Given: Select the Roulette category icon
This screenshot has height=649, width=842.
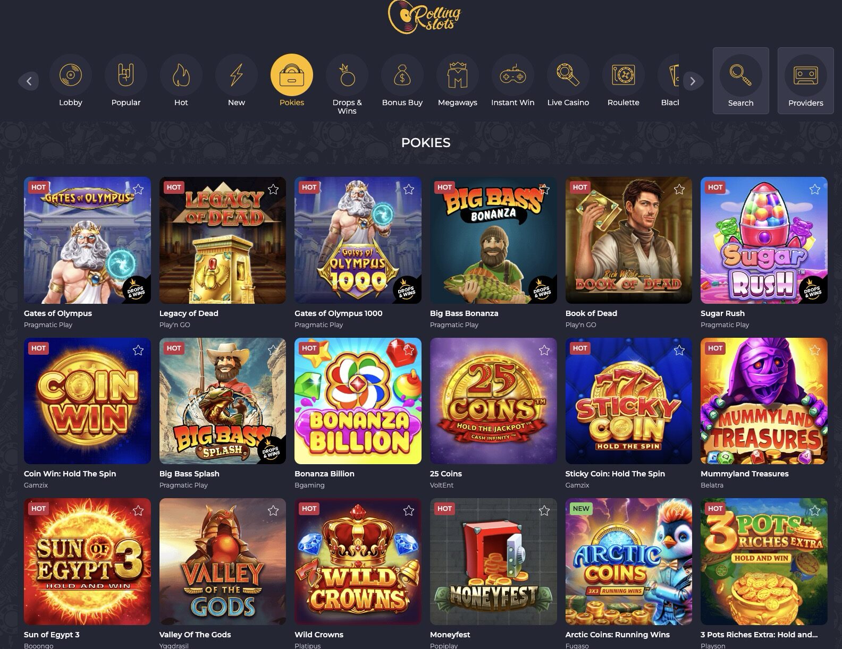Looking at the screenshot, I should (x=624, y=75).
